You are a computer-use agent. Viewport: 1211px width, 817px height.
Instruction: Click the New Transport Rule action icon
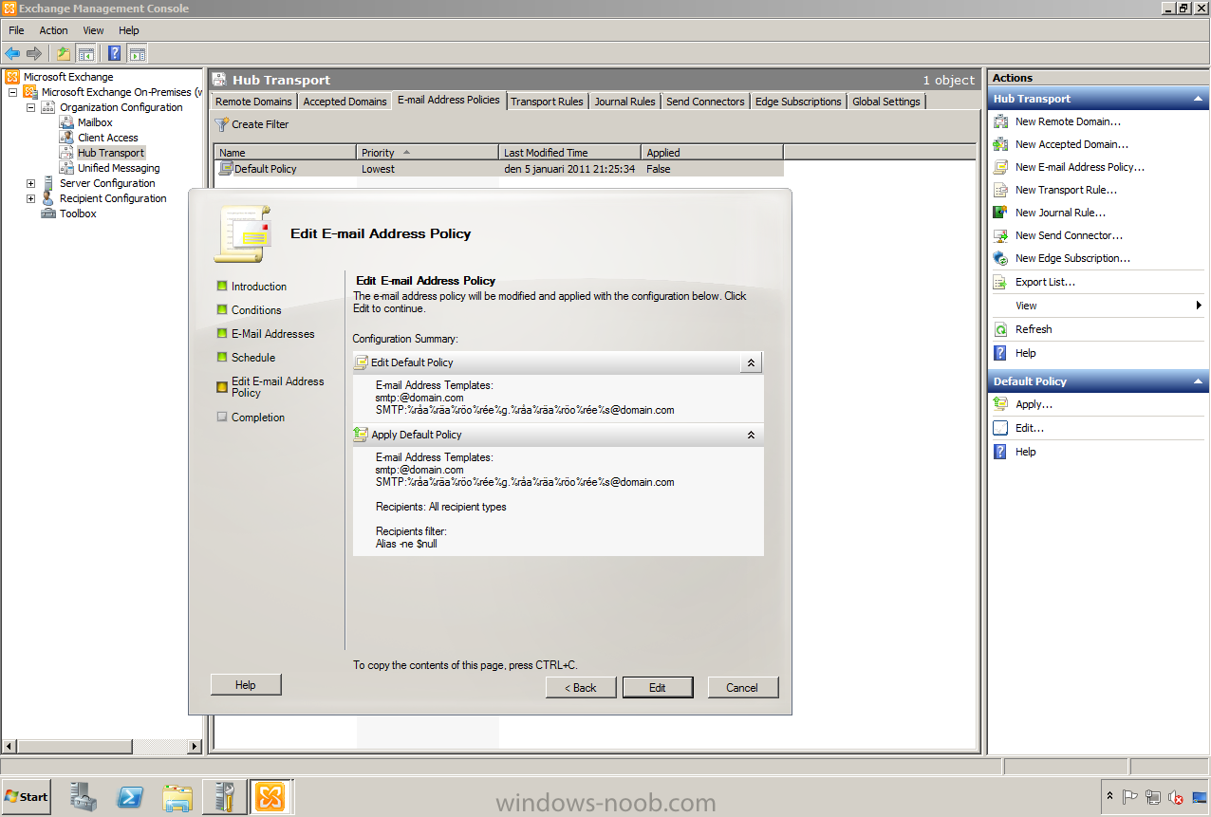click(1000, 190)
